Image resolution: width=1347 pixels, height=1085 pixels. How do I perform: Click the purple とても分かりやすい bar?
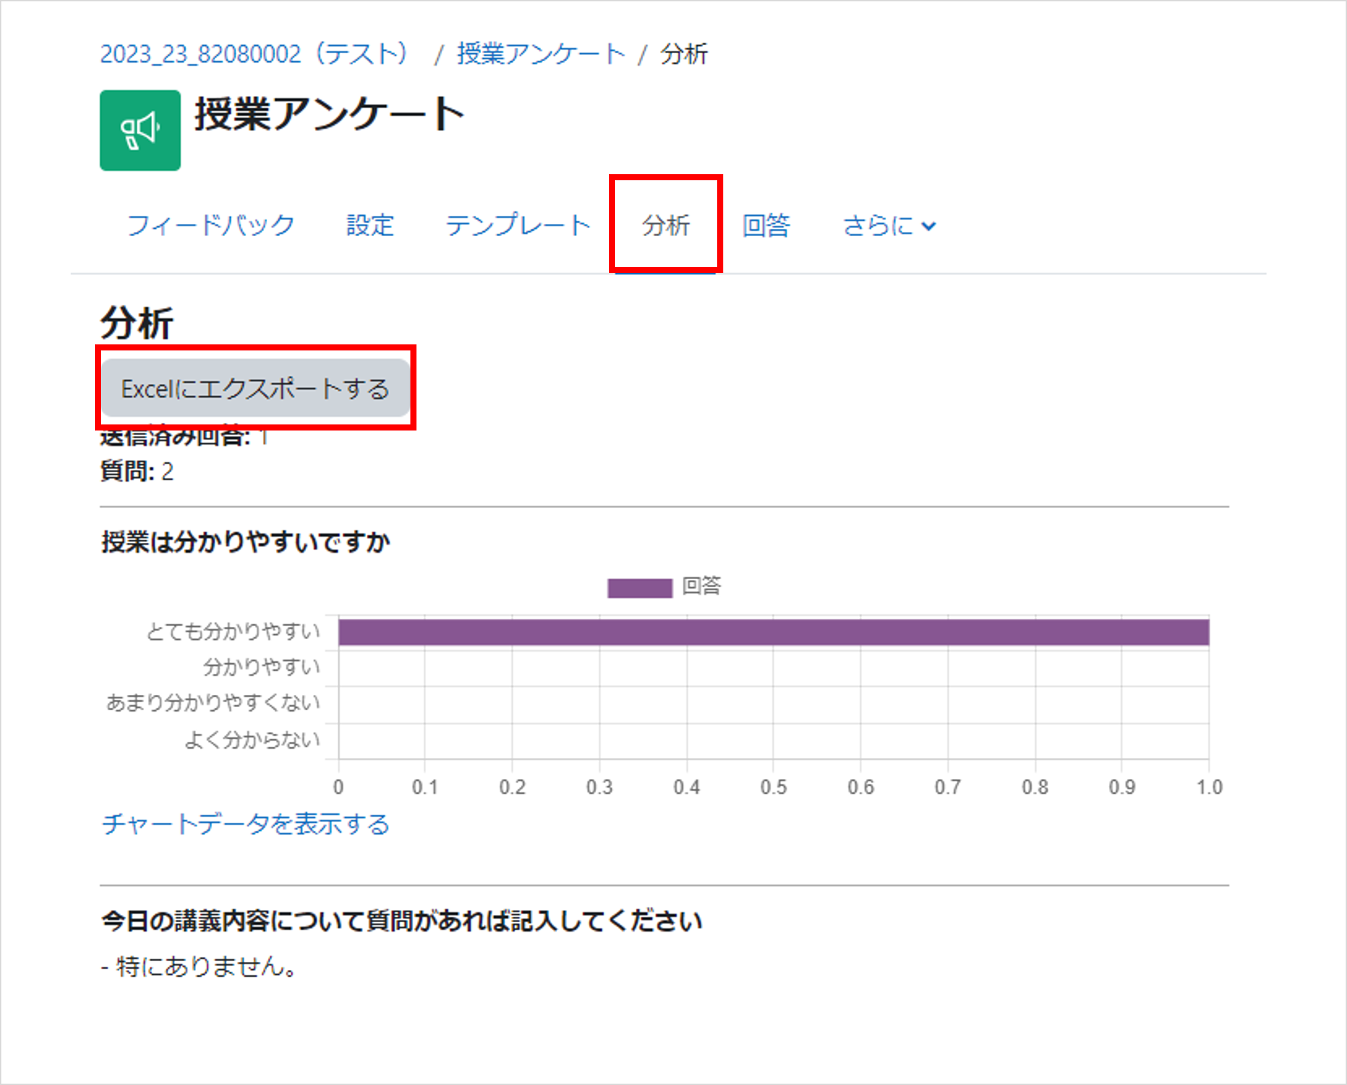774,632
